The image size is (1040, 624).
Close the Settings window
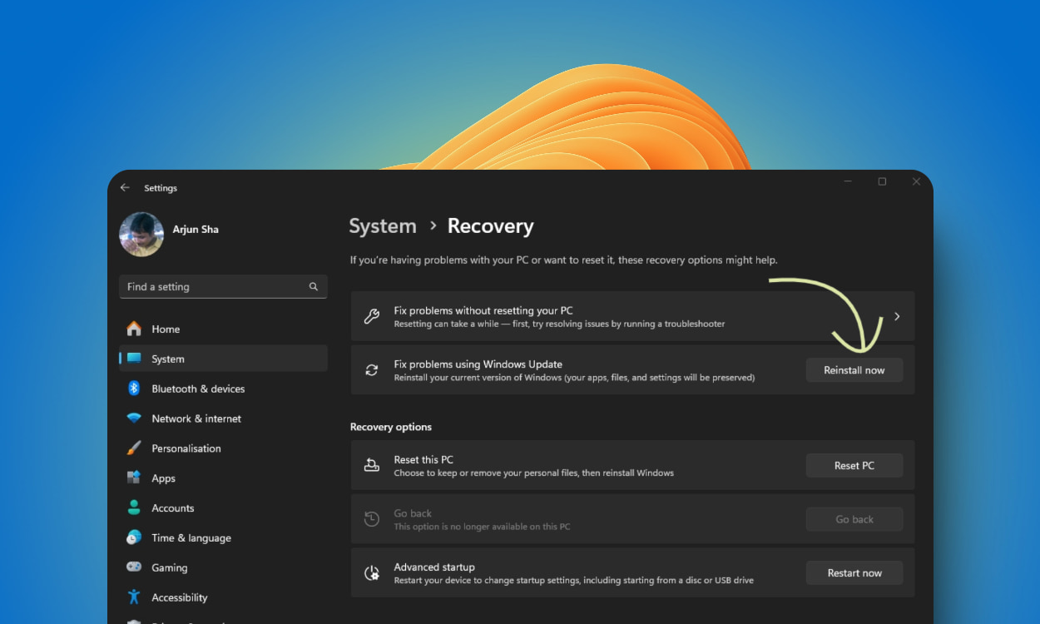point(916,181)
